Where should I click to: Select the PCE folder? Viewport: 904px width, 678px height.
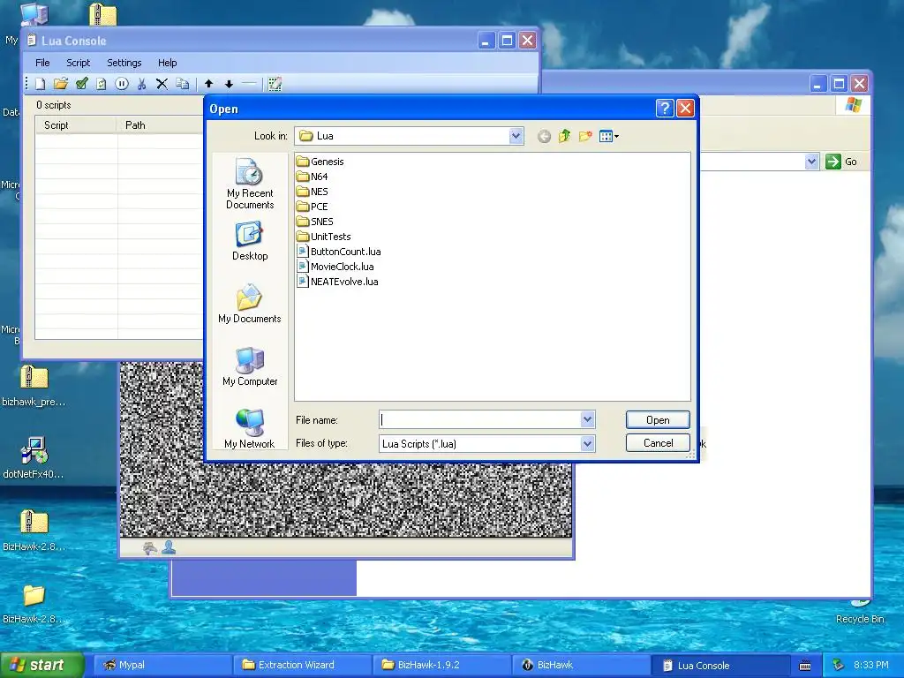tap(312, 207)
